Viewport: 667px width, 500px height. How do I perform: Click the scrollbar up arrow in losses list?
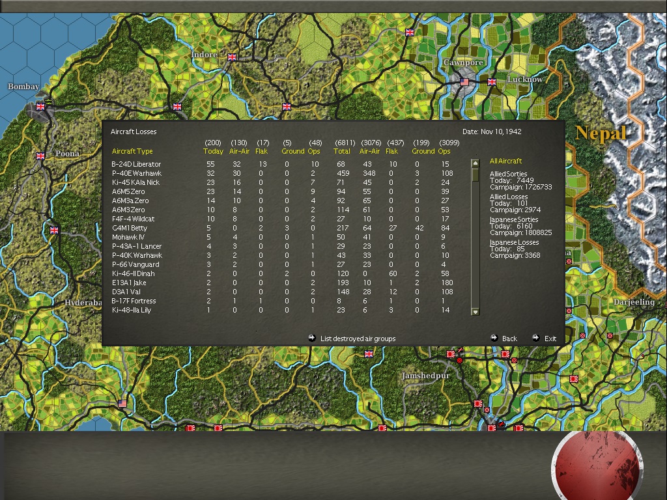tap(475, 163)
